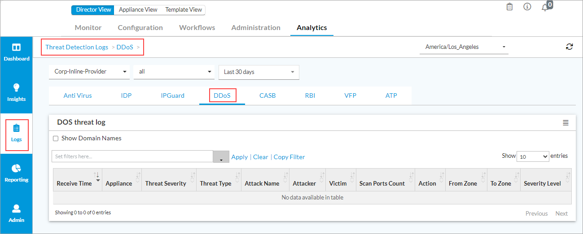Click the Copy Filter link

[289, 157]
